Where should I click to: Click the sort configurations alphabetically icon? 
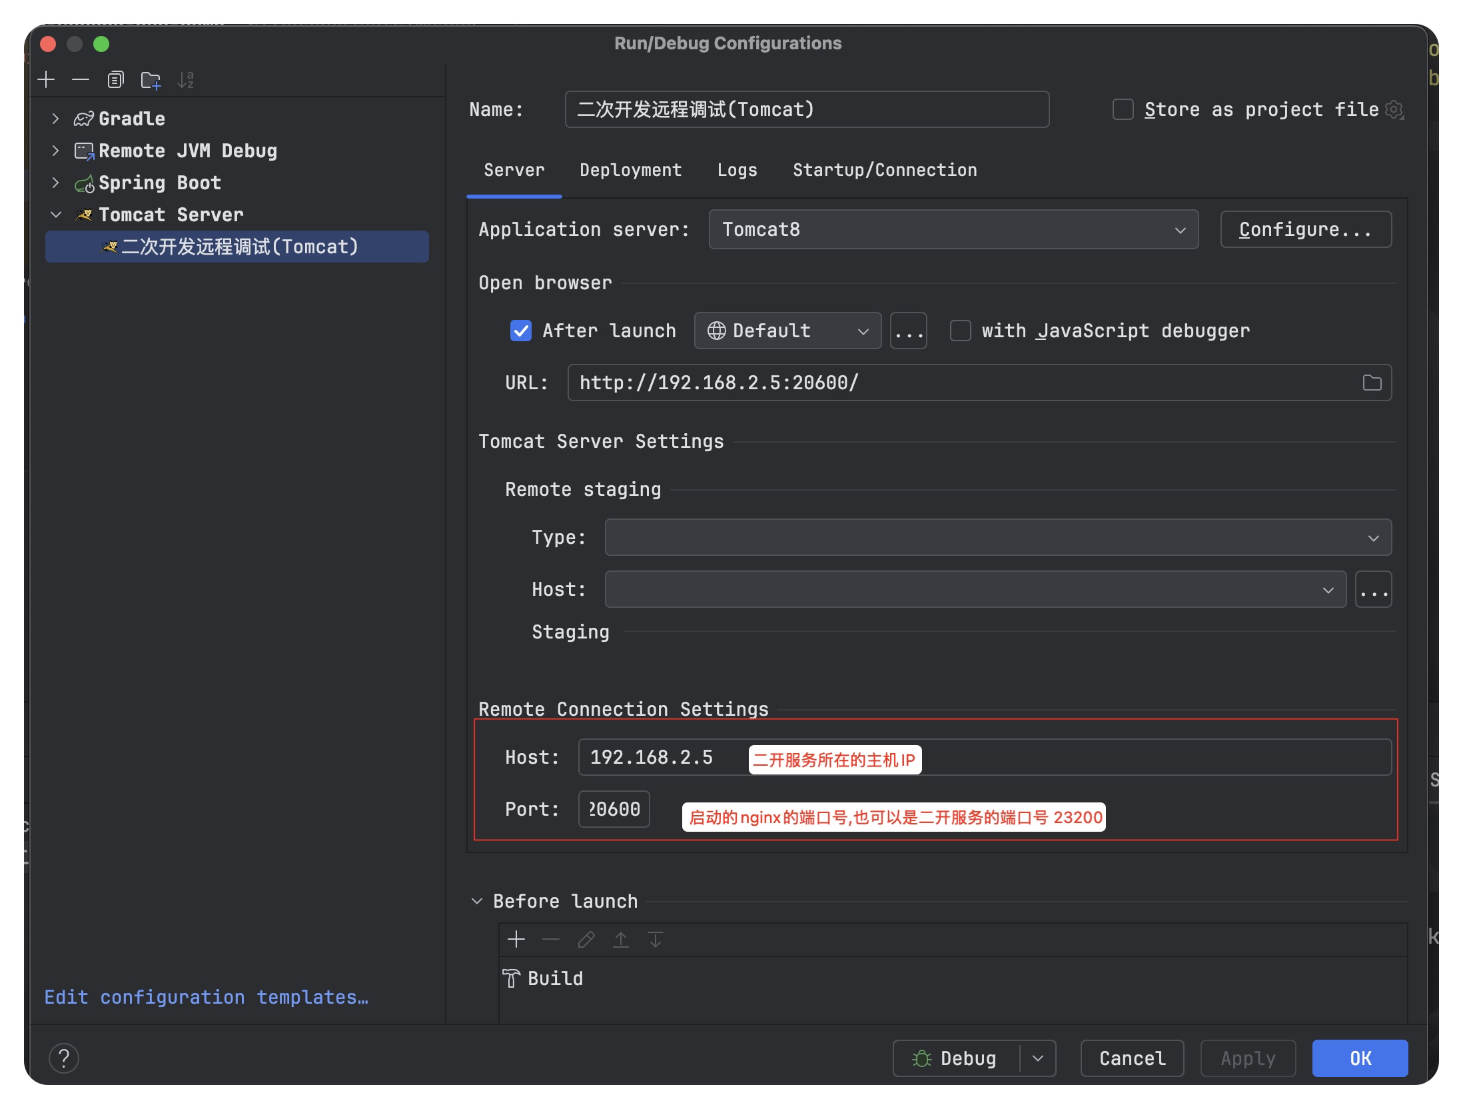tap(185, 80)
